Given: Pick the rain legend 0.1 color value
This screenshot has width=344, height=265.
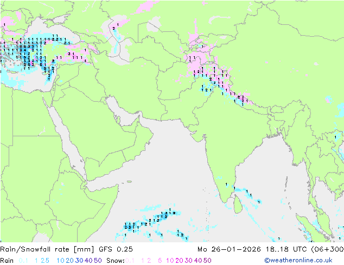Looking at the screenshot, I should click(x=23, y=261).
